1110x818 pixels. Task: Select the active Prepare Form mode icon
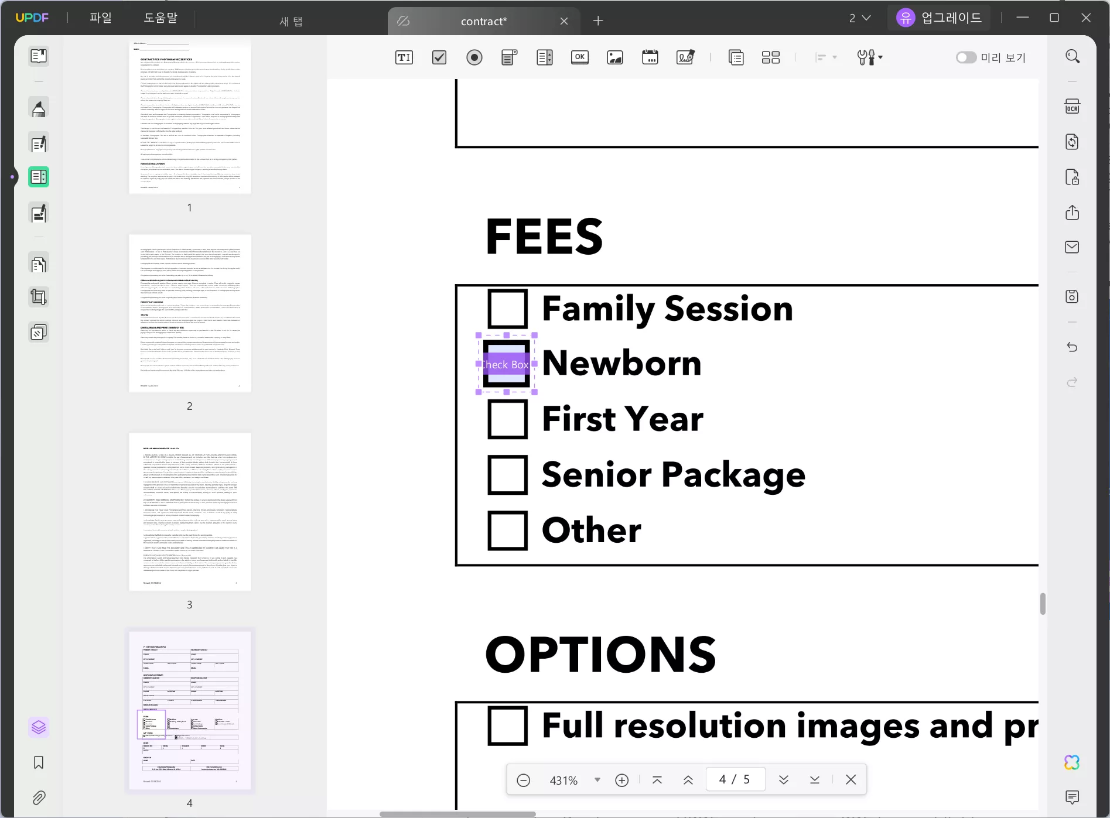click(x=39, y=177)
